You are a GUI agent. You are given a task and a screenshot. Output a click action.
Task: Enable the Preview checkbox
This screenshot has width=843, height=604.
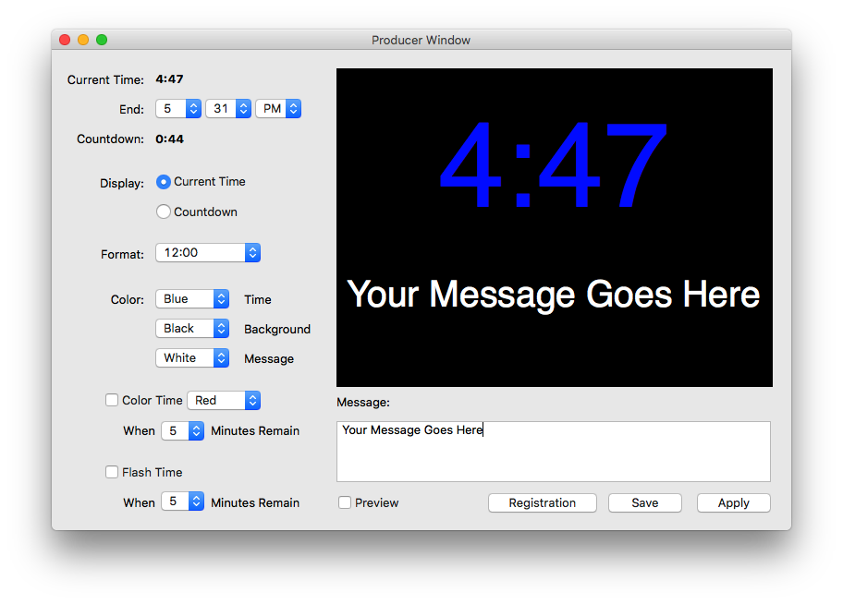click(x=345, y=502)
